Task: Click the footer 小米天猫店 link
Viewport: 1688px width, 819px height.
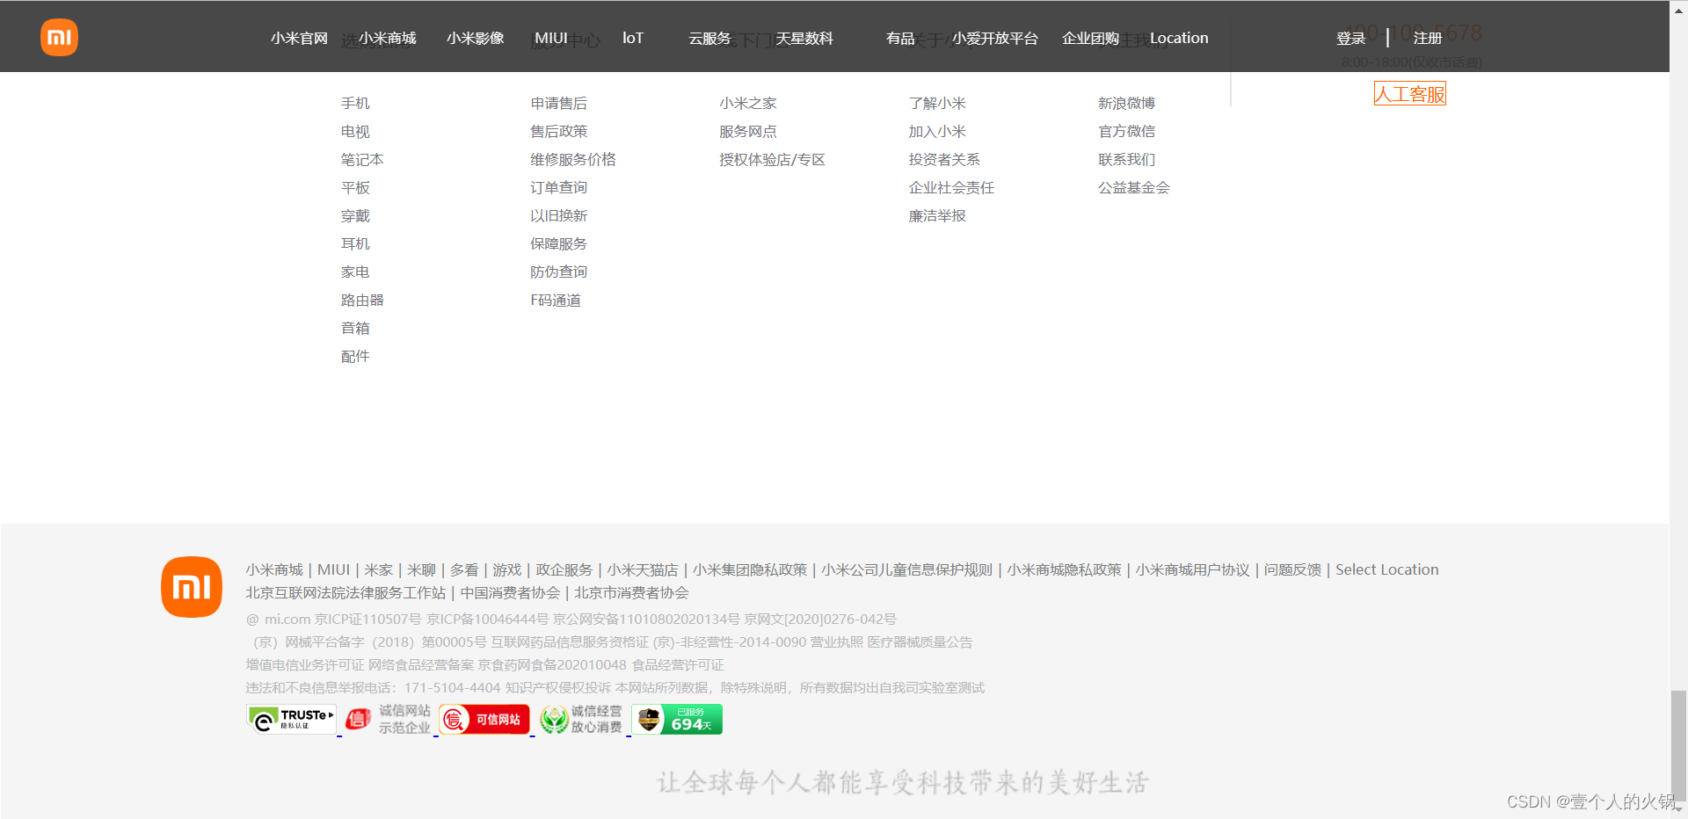Action: (x=643, y=570)
